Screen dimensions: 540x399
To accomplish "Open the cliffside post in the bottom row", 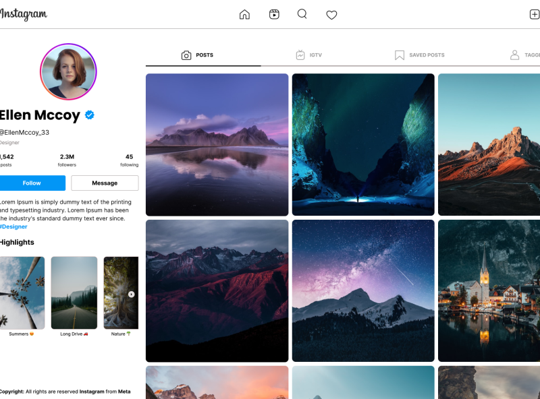I will (x=489, y=383).
